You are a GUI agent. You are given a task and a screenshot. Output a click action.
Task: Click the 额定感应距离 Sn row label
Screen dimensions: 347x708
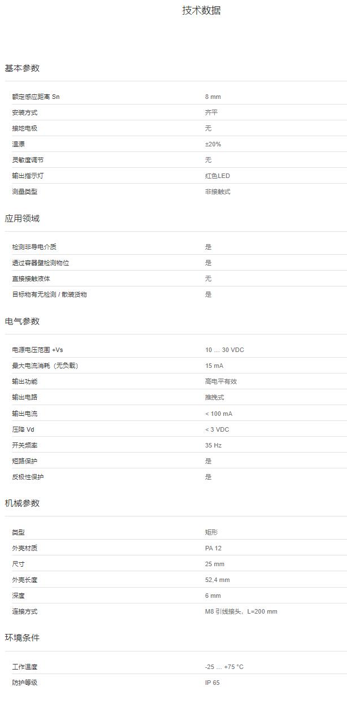click(x=36, y=97)
